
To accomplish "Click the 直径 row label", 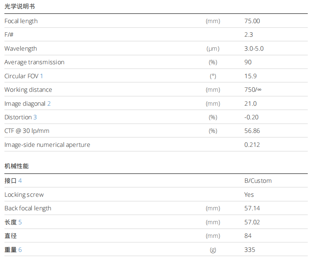I will (11, 236).
